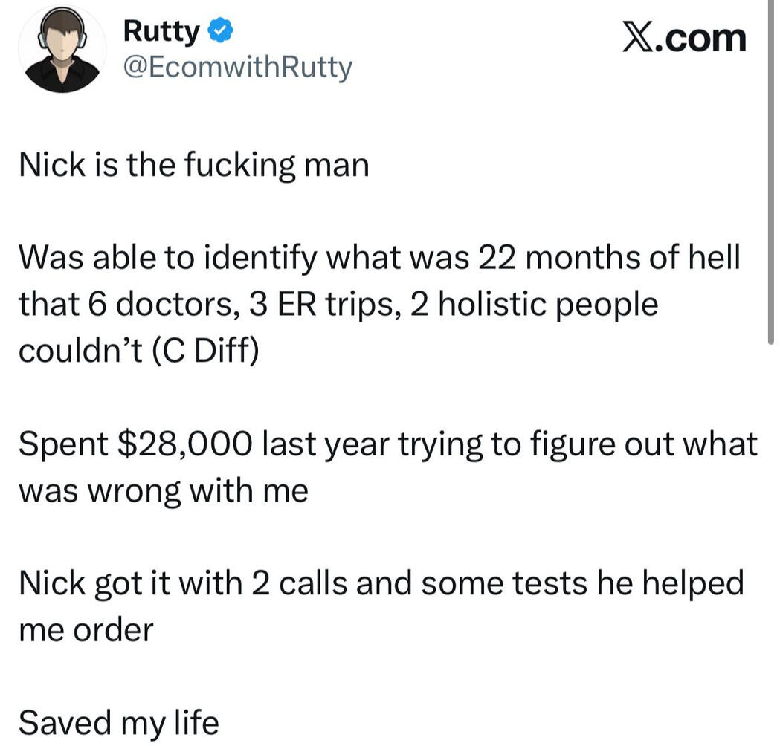The image size is (780, 746).
Task: Click the "3 ER trips" text
Action: (318, 305)
